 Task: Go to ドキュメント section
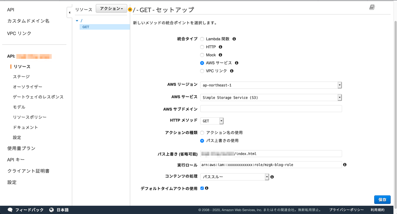(x=25, y=127)
